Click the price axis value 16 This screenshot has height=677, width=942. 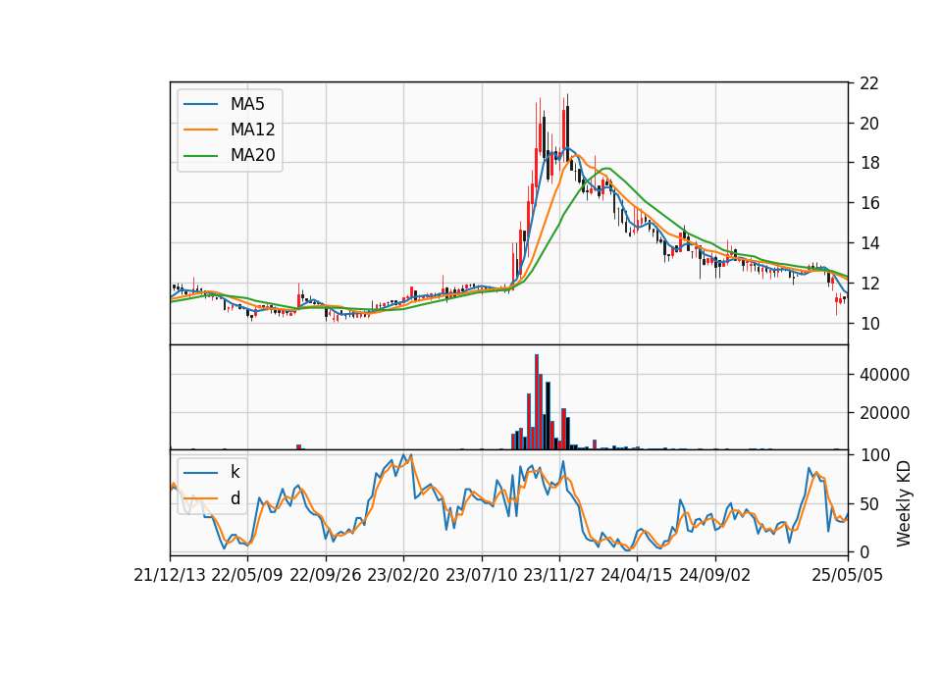click(x=869, y=203)
